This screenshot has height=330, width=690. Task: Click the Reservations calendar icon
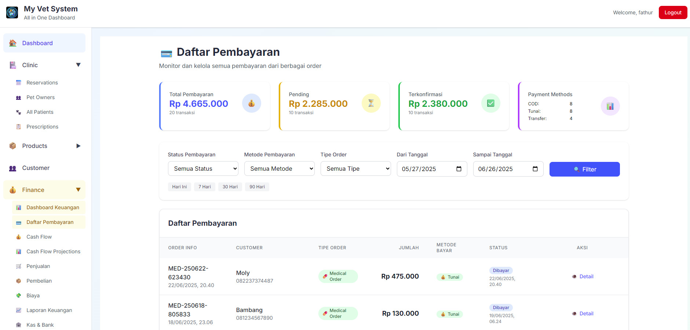(19, 83)
